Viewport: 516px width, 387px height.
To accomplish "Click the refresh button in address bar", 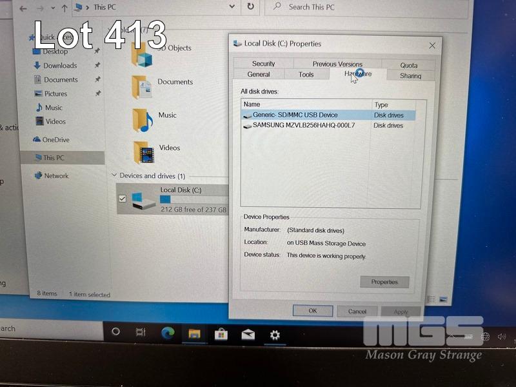I will (x=250, y=6).
